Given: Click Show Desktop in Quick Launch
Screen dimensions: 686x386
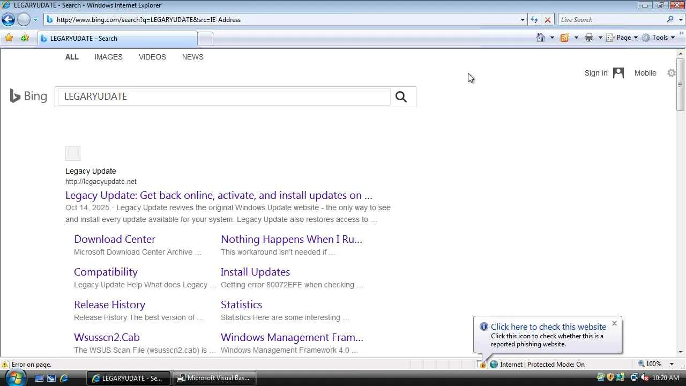Looking at the screenshot, I should [x=39, y=378].
